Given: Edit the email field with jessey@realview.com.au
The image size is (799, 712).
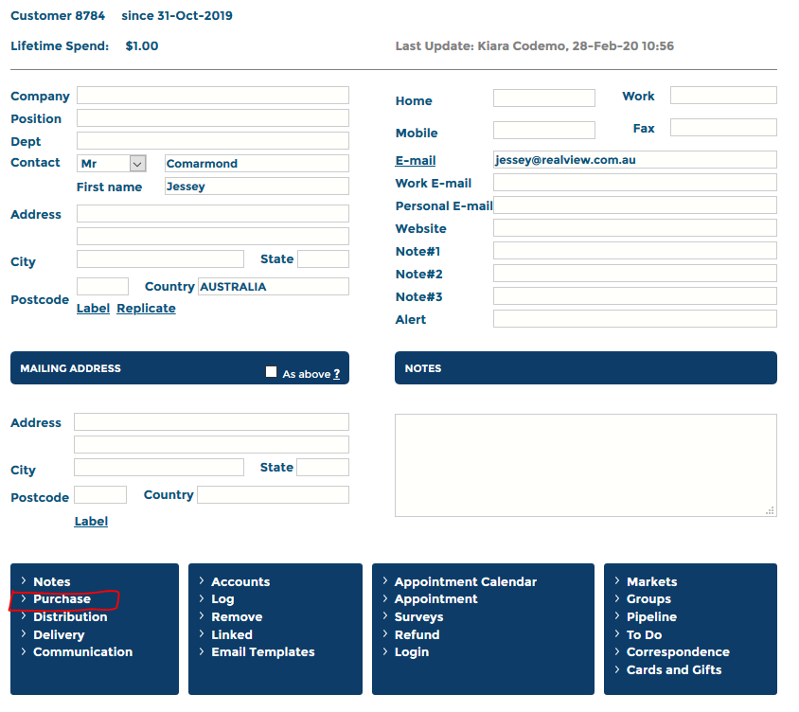Looking at the screenshot, I should click(x=635, y=159).
